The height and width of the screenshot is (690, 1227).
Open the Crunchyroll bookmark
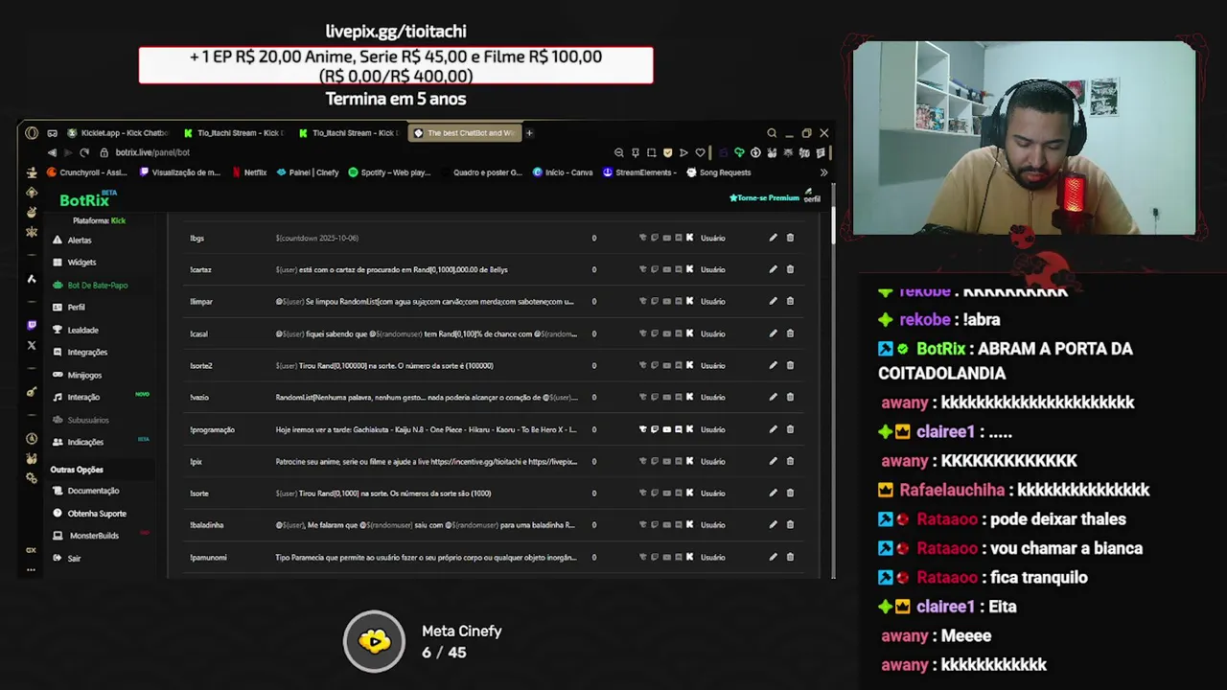(87, 172)
